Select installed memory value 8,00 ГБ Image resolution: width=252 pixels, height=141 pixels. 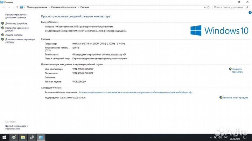tap(76, 48)
